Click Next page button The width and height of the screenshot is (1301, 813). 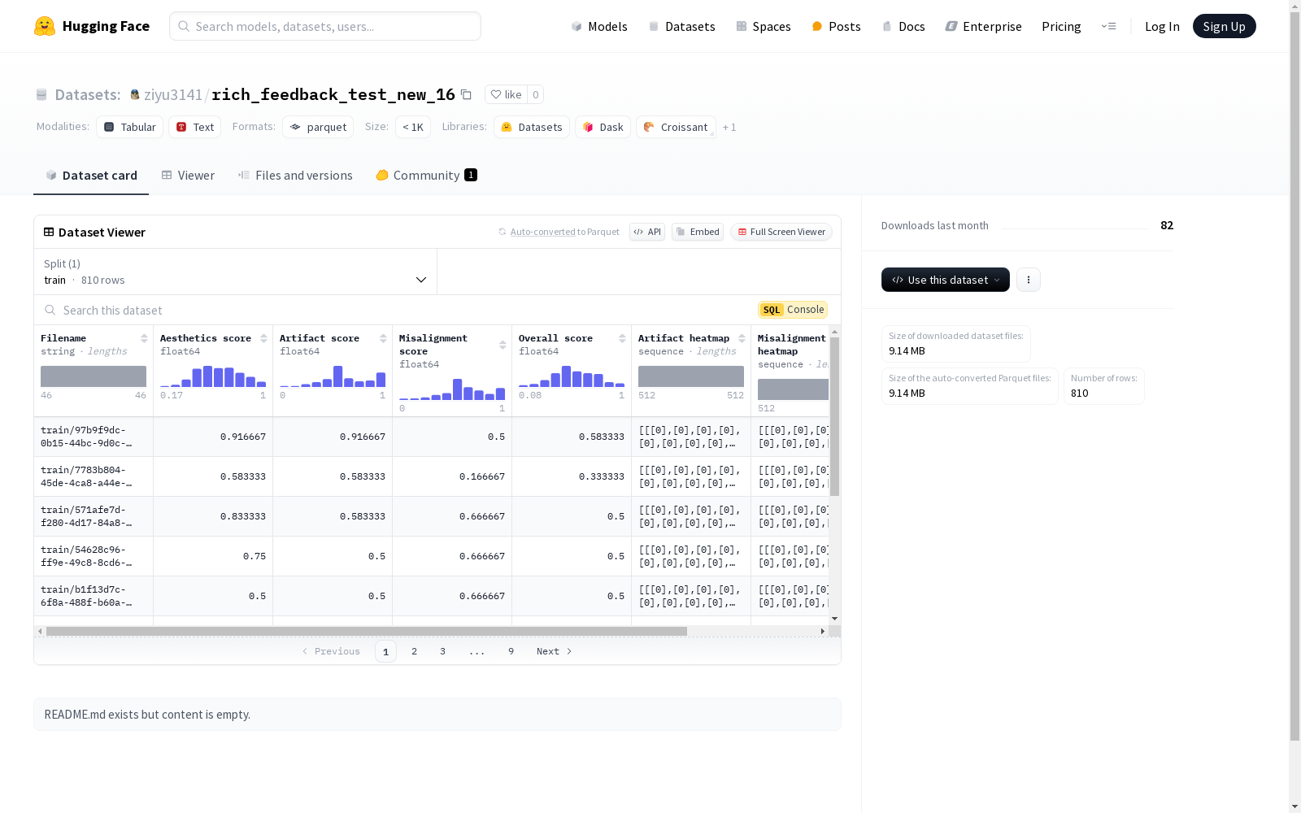(x=555, y=651)
